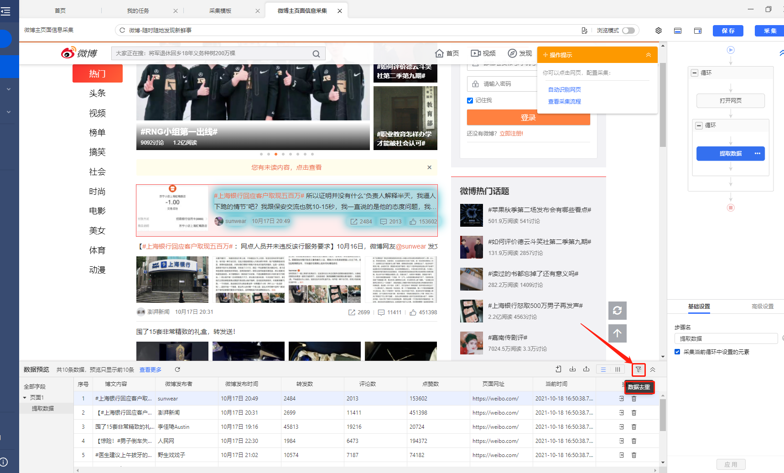784x473 pixels.
Task: Dismiss the unread content notice
Action: [429, 167]
